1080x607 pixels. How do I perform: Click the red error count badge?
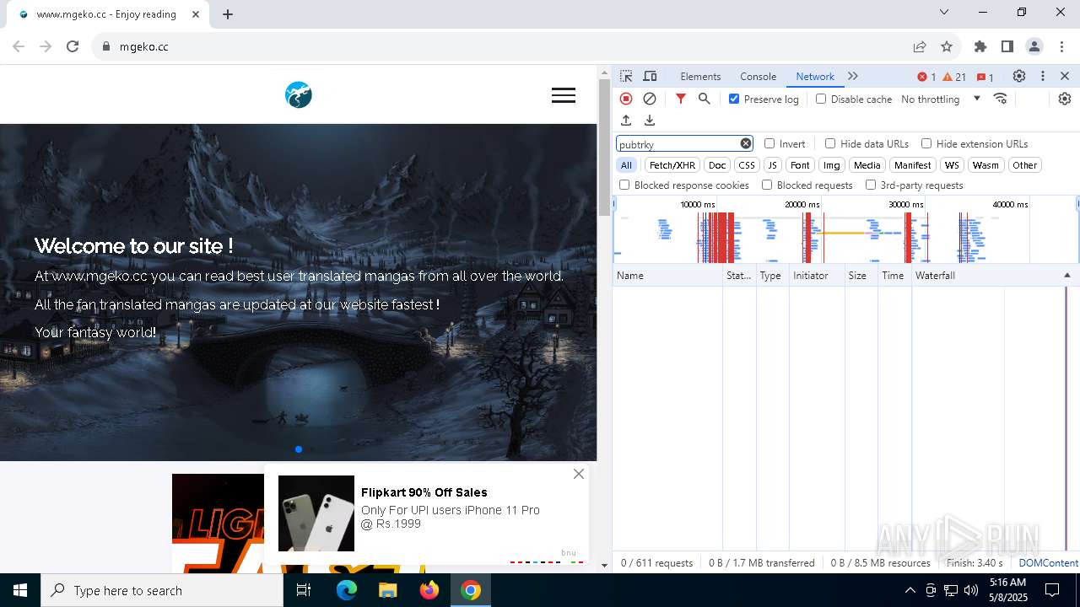[x=926, y=77]
